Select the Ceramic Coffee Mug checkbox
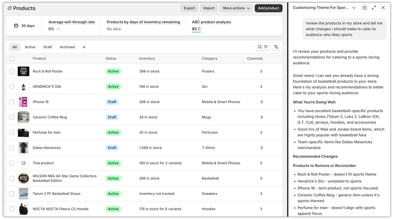The width and height of the screenshot is (393, 219). point(11,117)
